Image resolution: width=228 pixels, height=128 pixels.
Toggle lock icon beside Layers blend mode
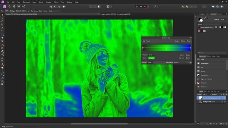(226, 95)
